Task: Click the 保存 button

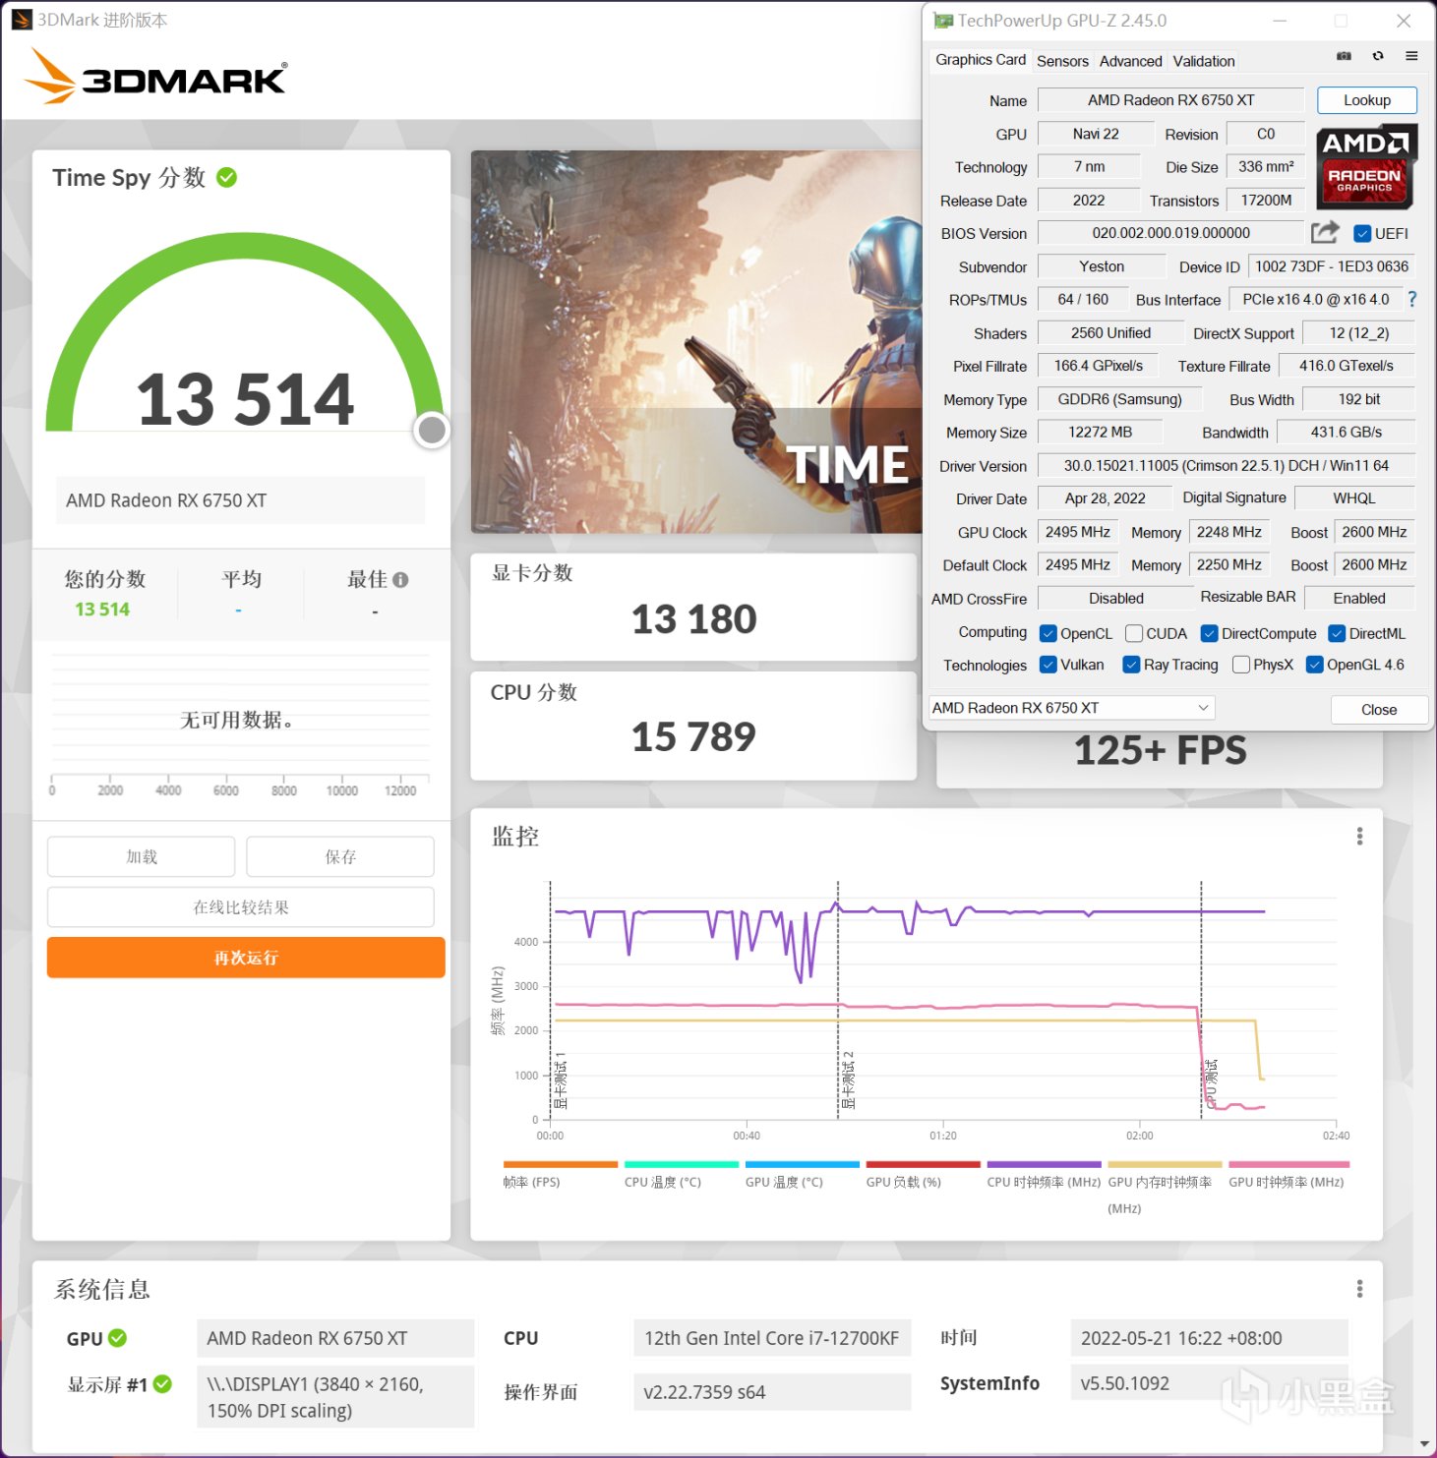Action: click(340, 856)
